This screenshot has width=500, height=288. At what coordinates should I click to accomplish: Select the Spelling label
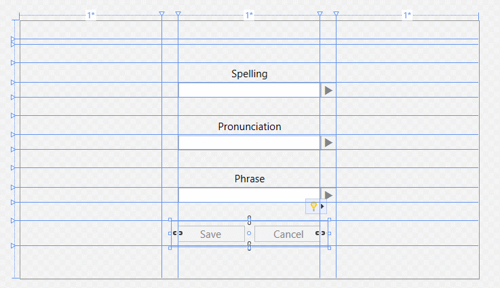click(x=250, y=74)
